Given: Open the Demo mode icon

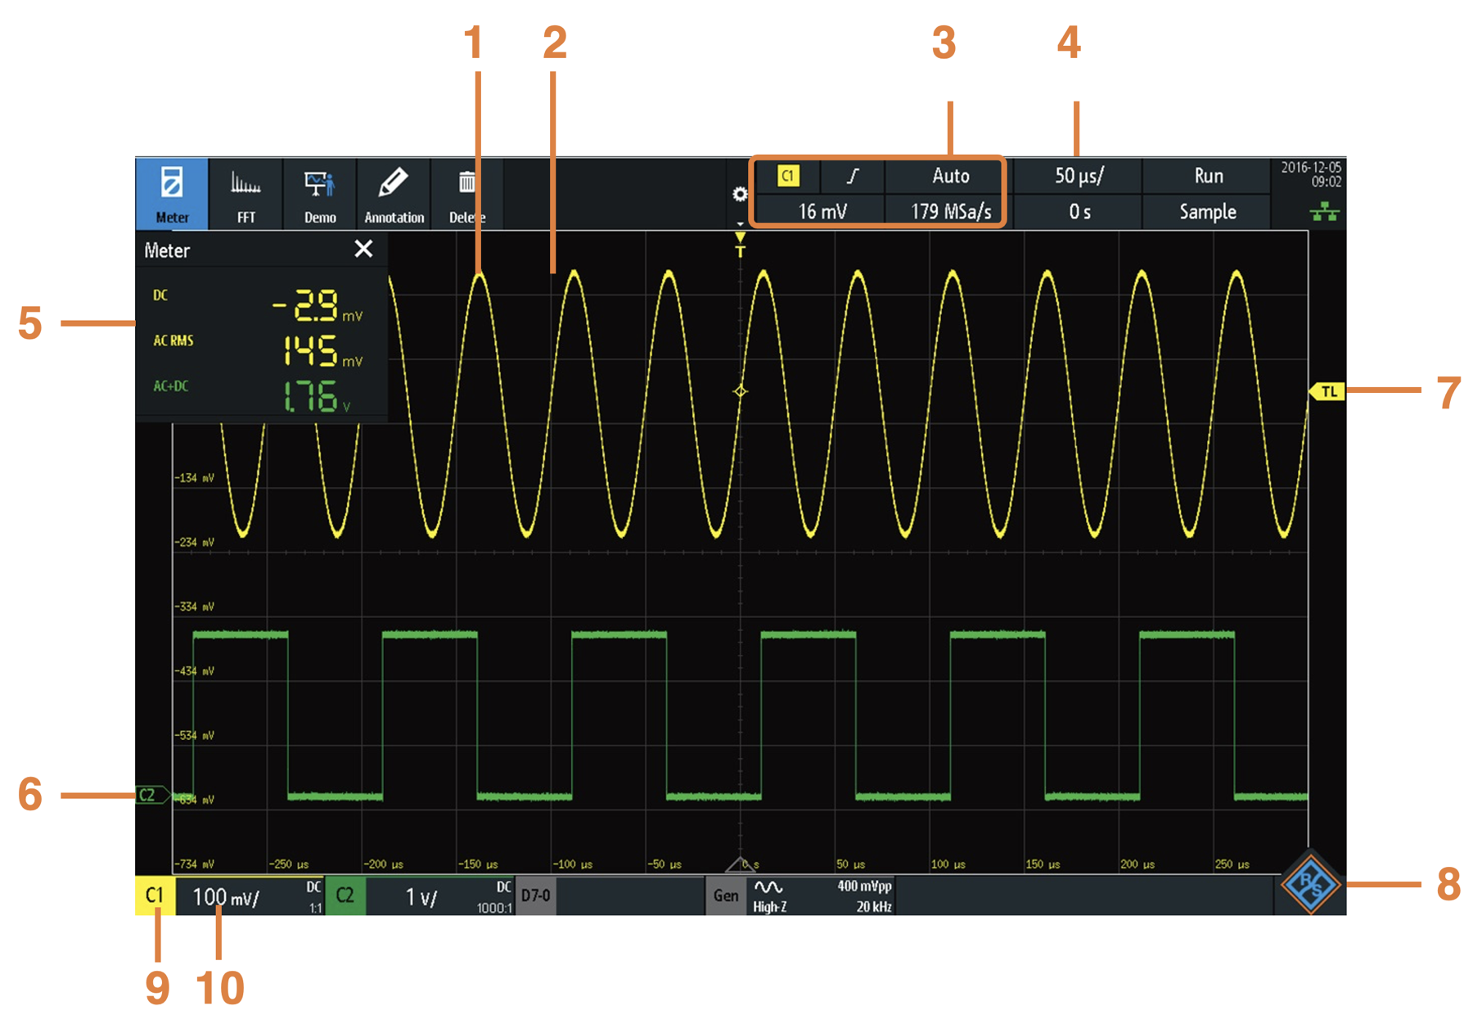Looking at the screenshot, I should [320, 193].
